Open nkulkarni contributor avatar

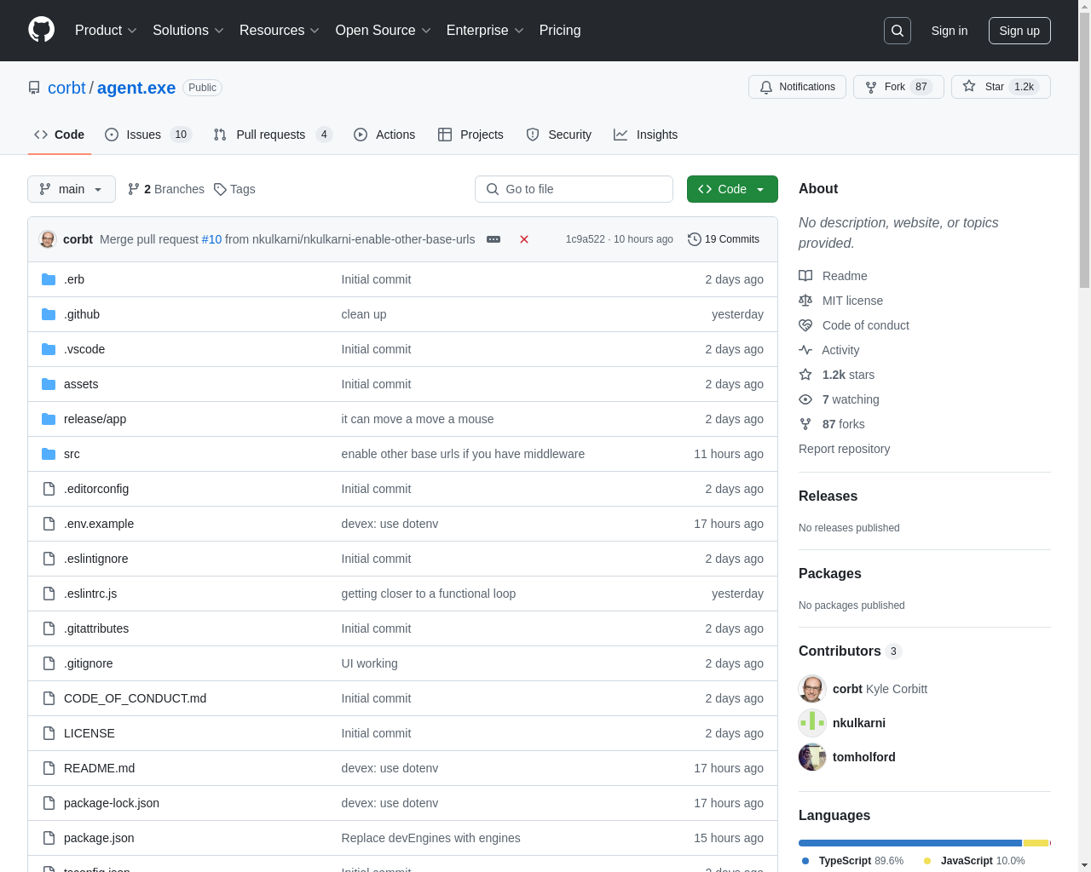[812, 723]
